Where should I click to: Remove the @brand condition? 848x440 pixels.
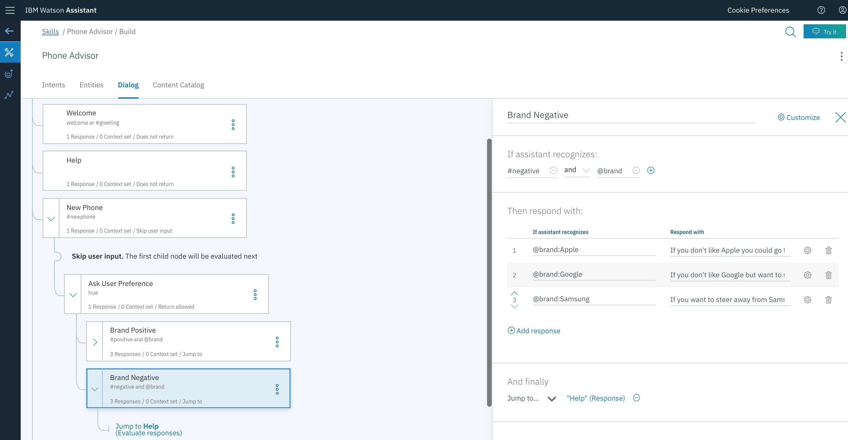click(636, 171)
